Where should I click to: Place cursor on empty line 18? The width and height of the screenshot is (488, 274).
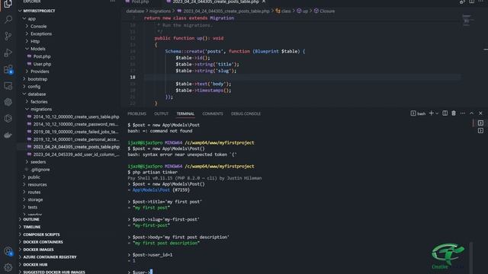coord(302,78)
